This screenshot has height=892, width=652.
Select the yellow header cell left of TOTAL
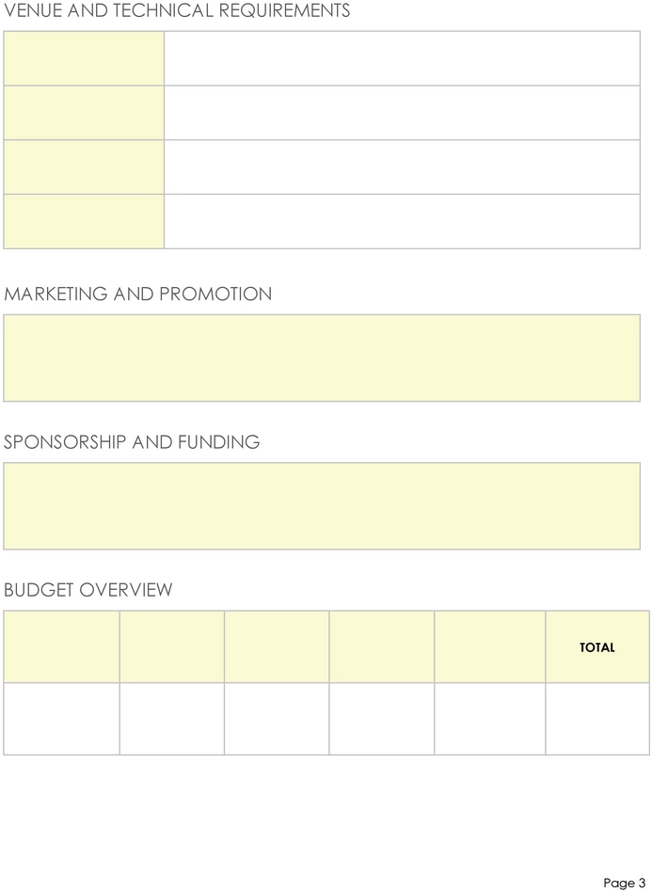tap(490, 646)
